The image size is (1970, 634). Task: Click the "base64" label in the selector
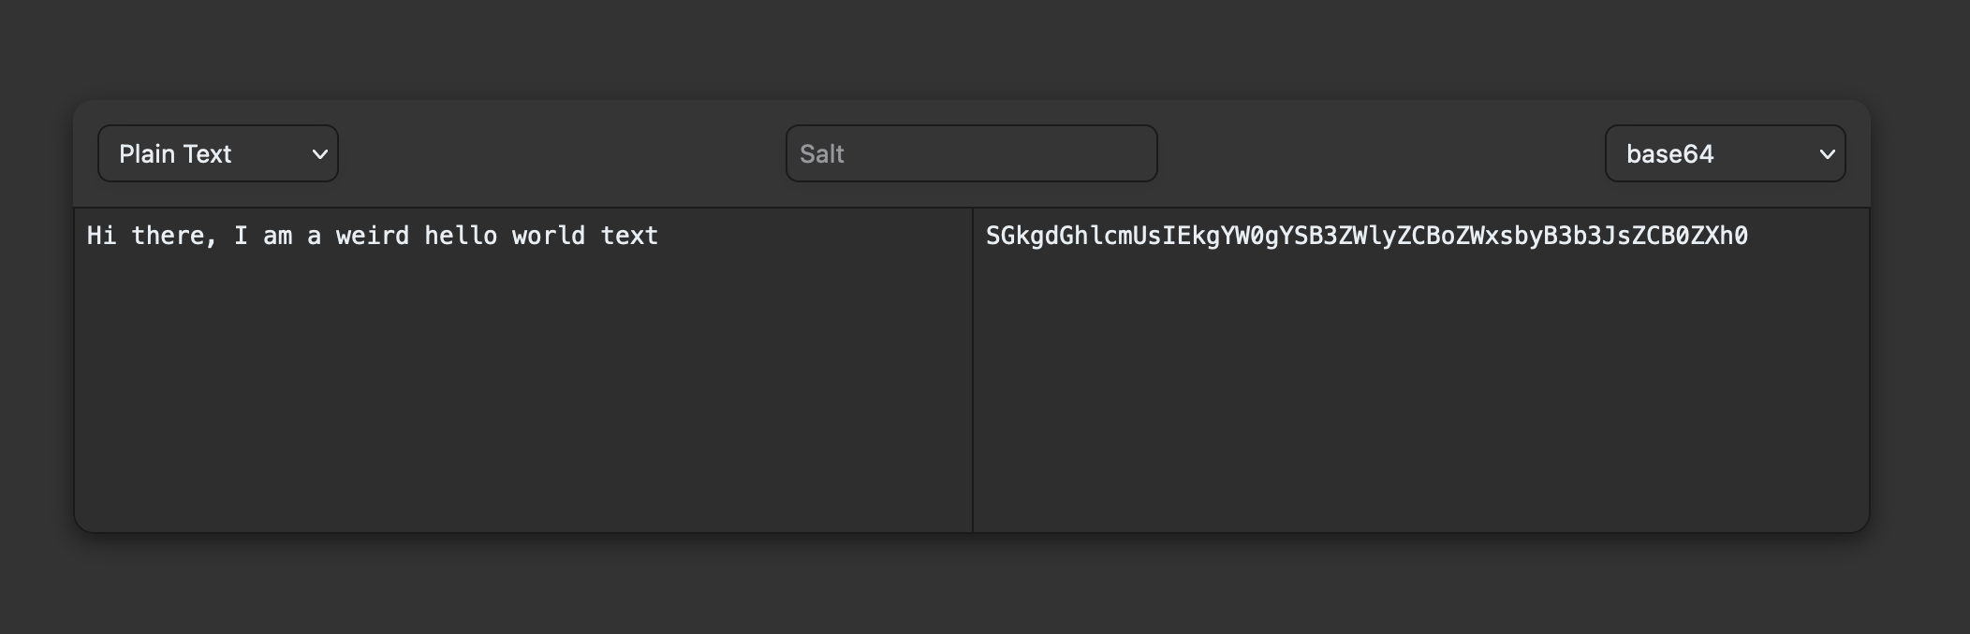[x=1670, y=154]
